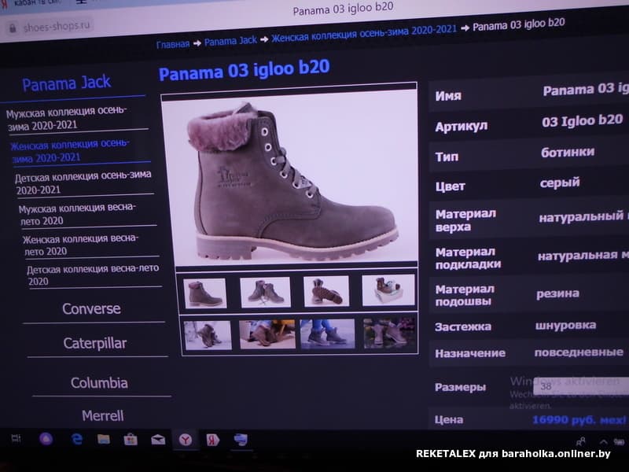Open the Converse brand section
Viewport: 629px width, 472px height.
coord(91,308)
